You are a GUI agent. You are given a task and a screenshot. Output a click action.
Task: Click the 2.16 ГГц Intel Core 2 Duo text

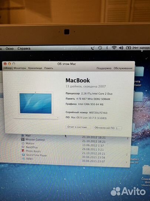click(97, 93)
